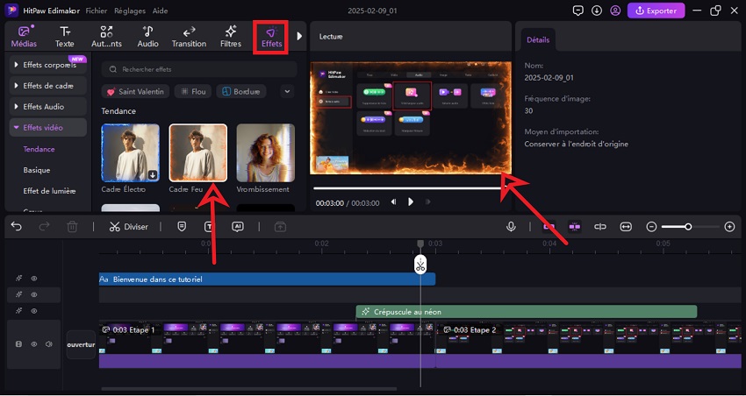The height and width of the screenshot is (396, 746).
Task: Mute the main video track audio
Action: 49,344
